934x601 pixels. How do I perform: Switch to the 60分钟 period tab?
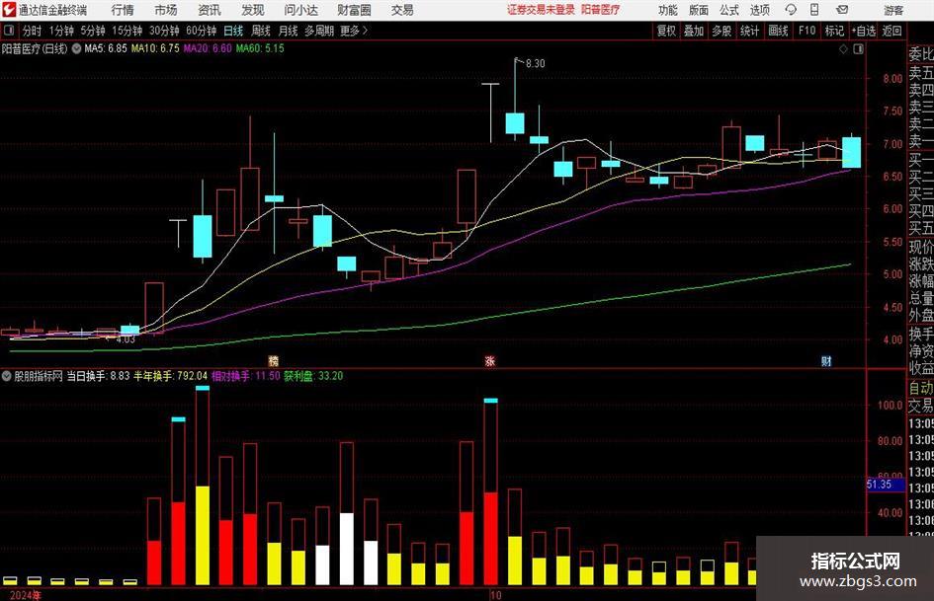point(201,31)
